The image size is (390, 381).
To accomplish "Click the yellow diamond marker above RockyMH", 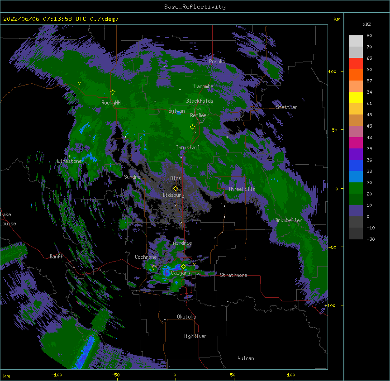I will (x=113, y=92).
